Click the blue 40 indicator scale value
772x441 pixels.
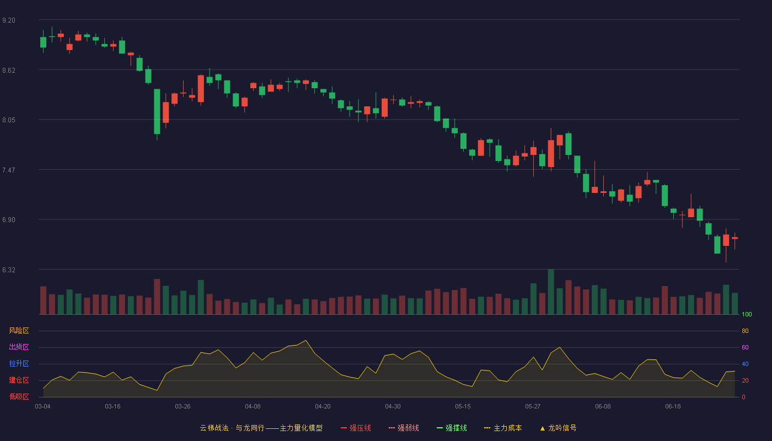tap(745, 364)
